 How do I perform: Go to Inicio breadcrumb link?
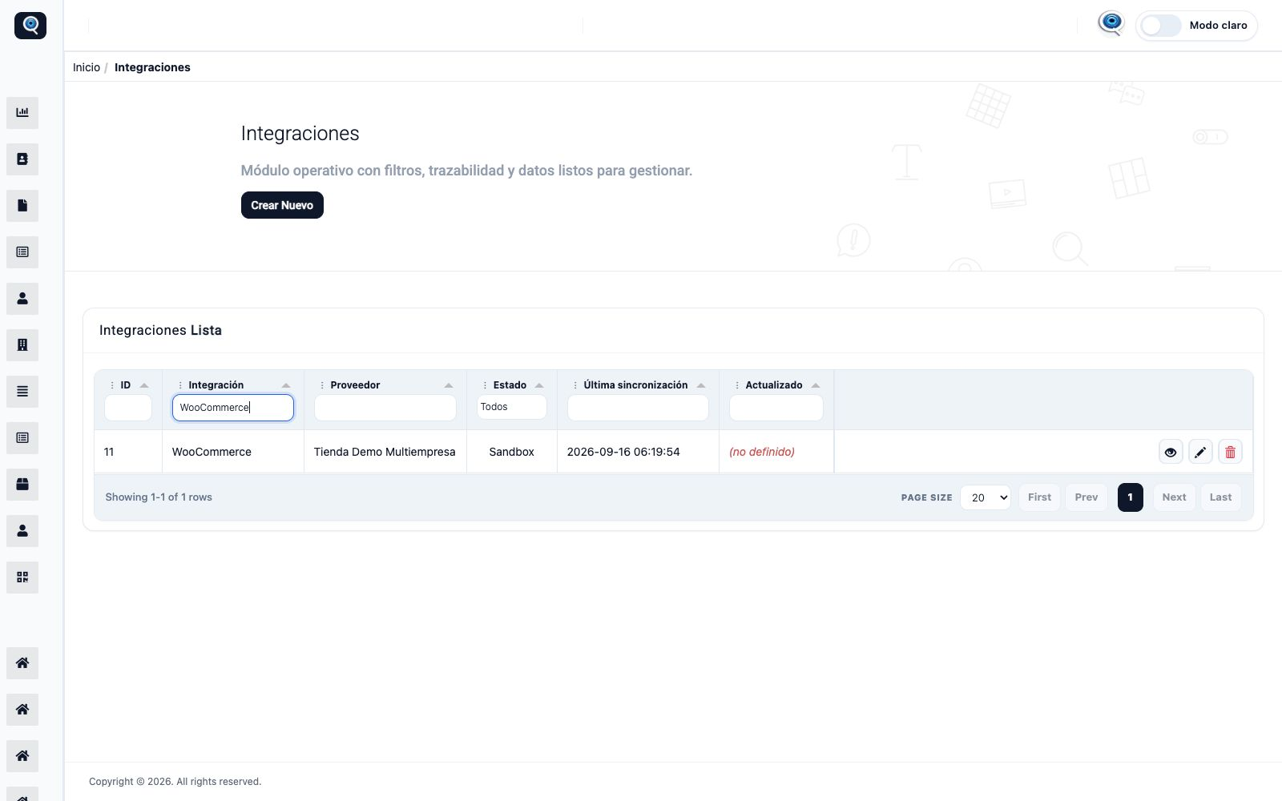[x=87, y=67]
